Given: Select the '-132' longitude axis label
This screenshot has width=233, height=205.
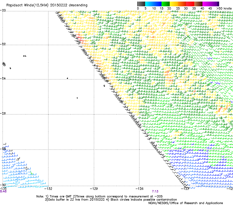Looking at the screenshot, I should coord(48,189).
